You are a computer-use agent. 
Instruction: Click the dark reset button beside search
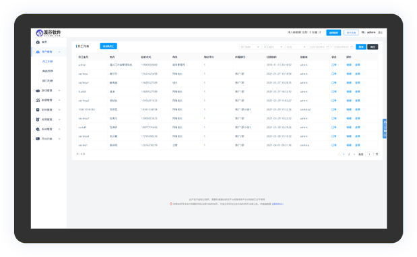point(373,47)
